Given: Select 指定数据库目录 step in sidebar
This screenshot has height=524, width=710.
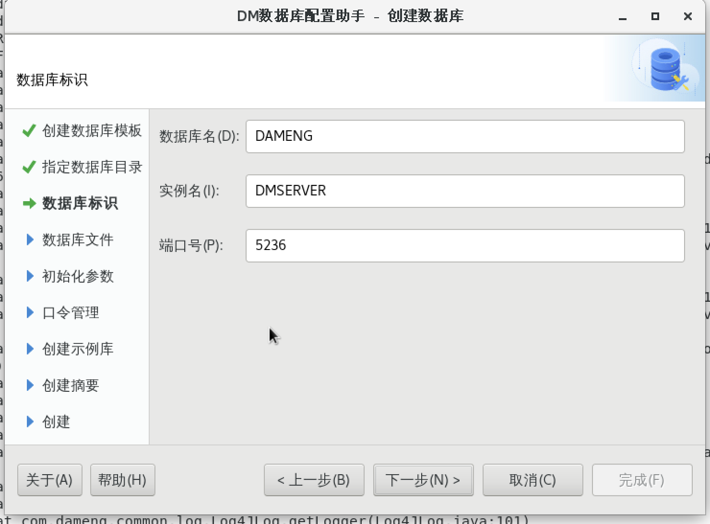Looking at the screenshot, I should pos(92,167).
